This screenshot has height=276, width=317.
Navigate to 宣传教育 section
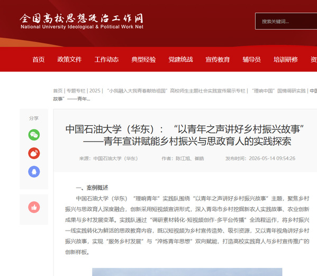218,59
